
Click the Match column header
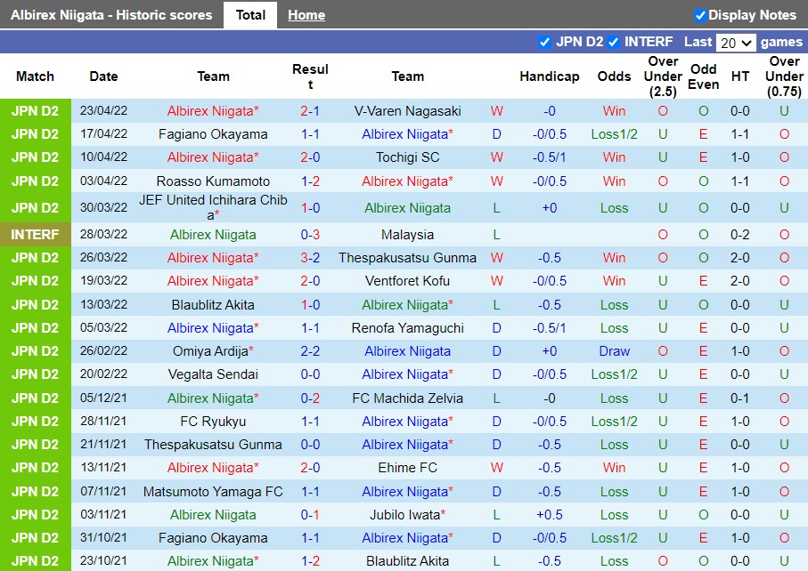click(x=35, y=76)
